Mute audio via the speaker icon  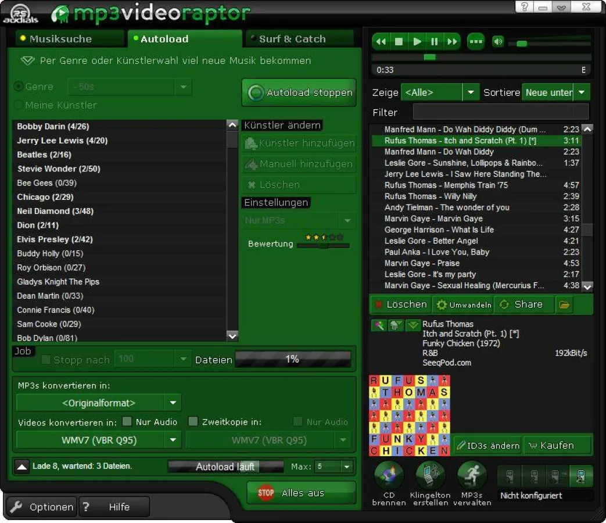pos(498,41)
